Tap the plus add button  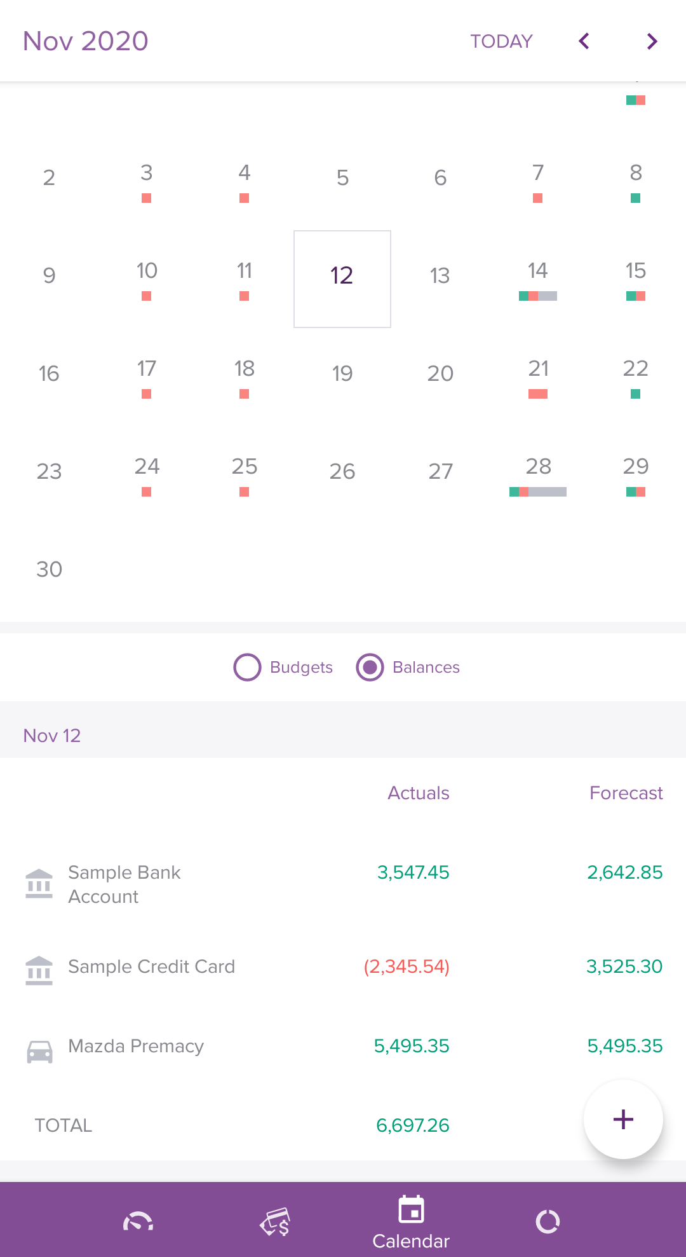point(623,1119)
